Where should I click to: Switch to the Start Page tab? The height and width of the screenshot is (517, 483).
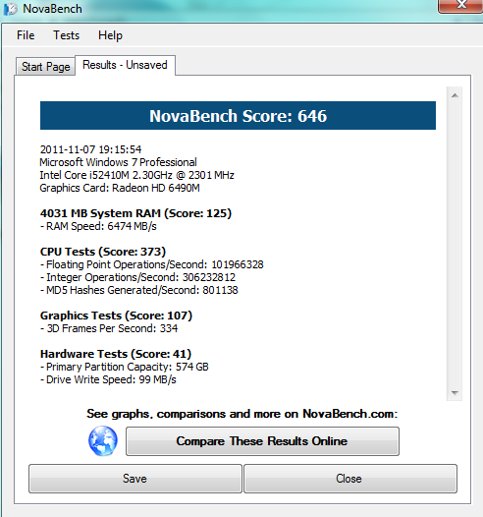click(46, 67)
